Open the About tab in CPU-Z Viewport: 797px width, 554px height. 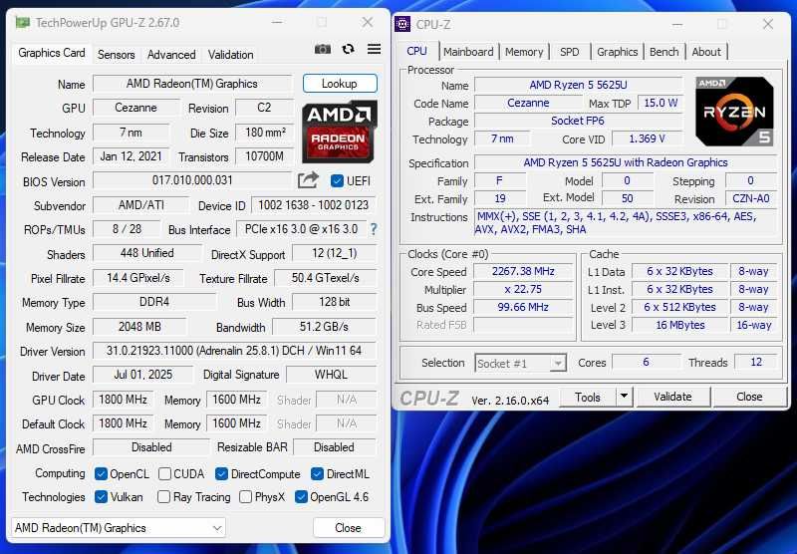pos(706,52)
